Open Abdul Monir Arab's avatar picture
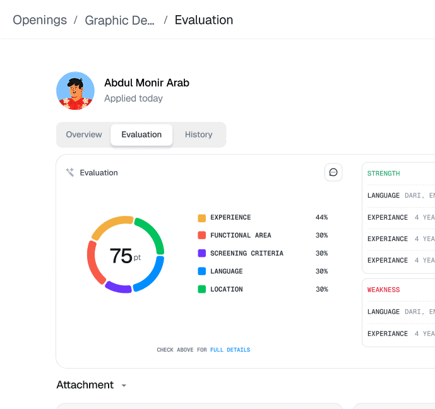Screen dimensions: 435x409 pos(76,91)
